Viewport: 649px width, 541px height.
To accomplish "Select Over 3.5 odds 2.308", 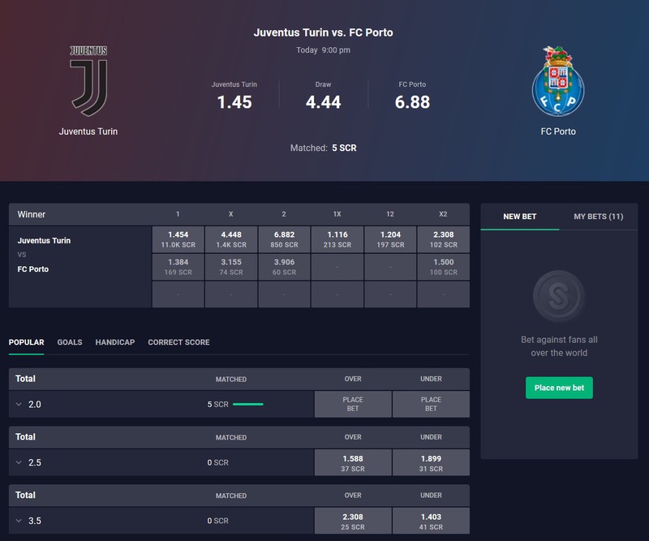I will pyautogui.click(x=353, y=521).
